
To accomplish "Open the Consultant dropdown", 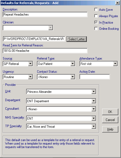I will click(x=94, y=109).
